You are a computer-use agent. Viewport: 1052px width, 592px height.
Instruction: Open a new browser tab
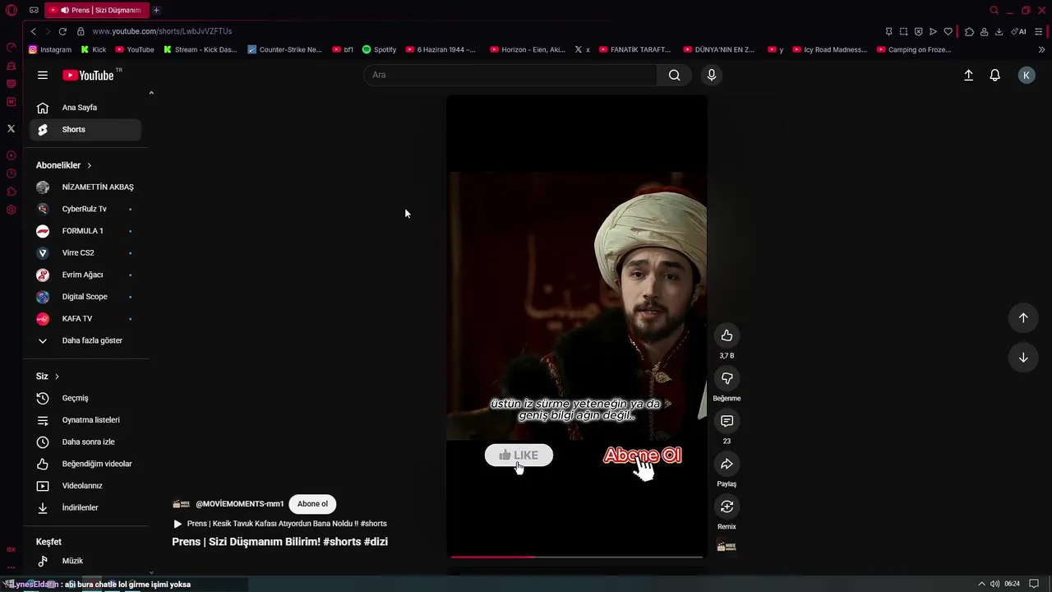[156, 10]
